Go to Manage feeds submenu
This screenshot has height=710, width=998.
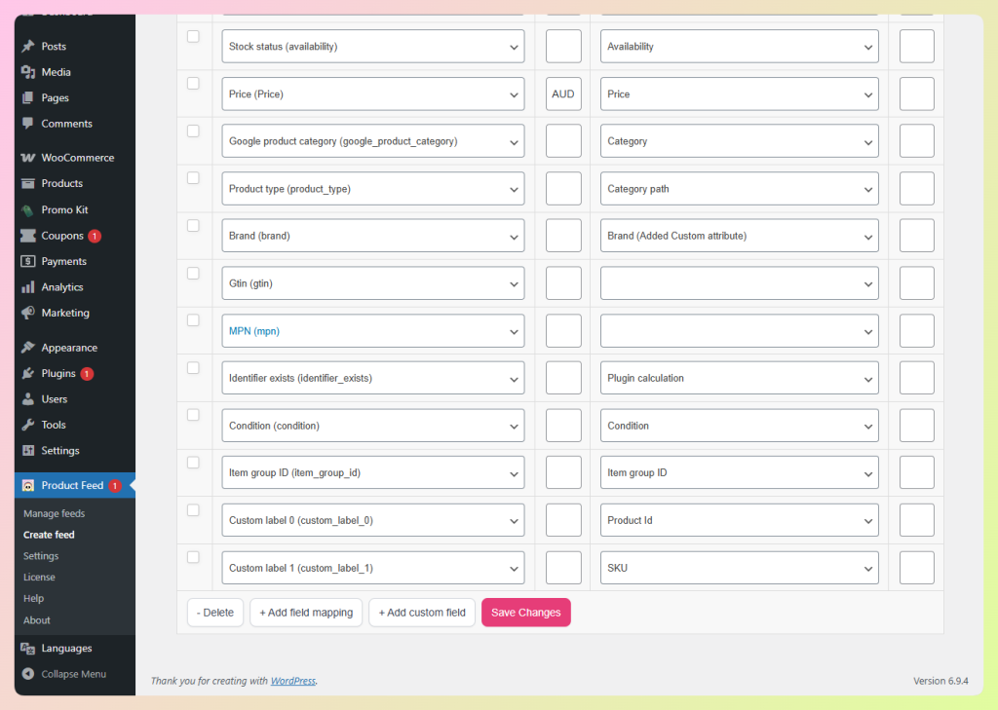54,513
